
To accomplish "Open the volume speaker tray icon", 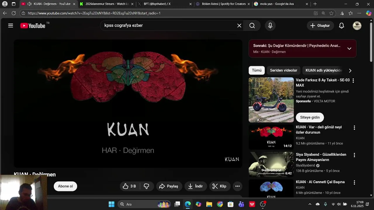I will coord(339,204).
